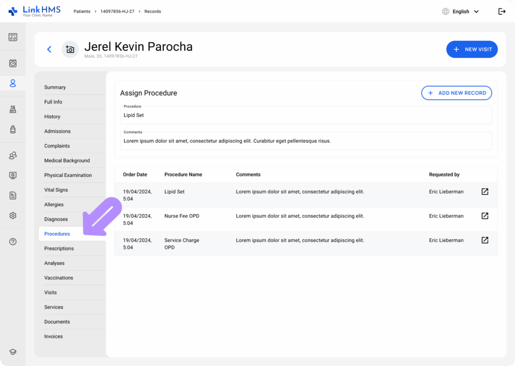This screenshot has width=515, height=366.
Task: Click Eric Lieberman in Lipid Set row
Action: (446, 192)
